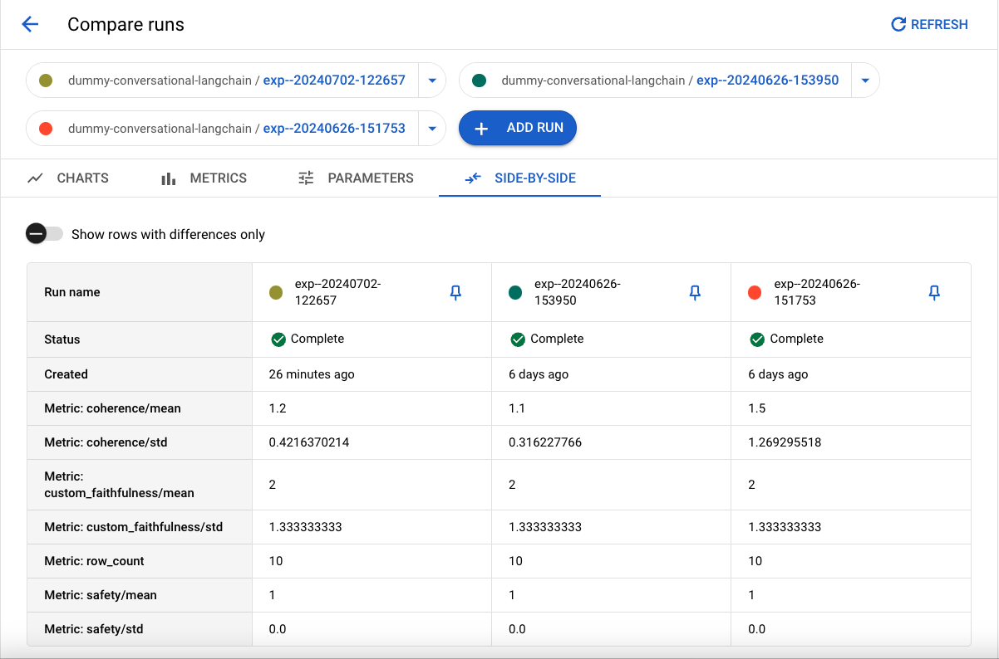Click the Charts line-graph icon
This screenshot has width=999, height=659.
point(34,178)
